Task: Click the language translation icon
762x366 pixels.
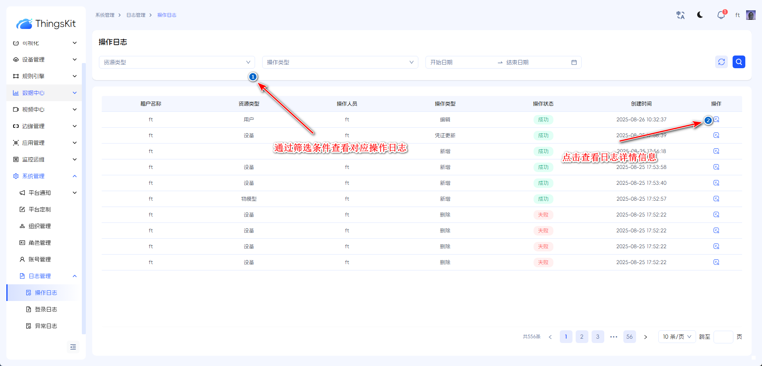Action: 681,15
